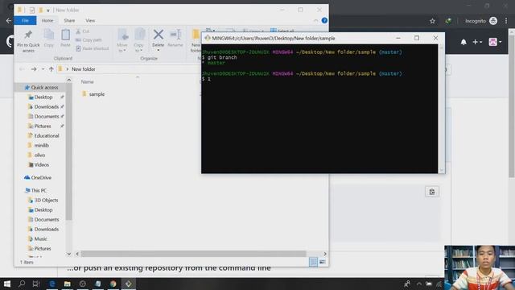Click the horizontal scrollbar left arrow
The height and width of the screenshot is (290, 515).
[x=77, y=254]
